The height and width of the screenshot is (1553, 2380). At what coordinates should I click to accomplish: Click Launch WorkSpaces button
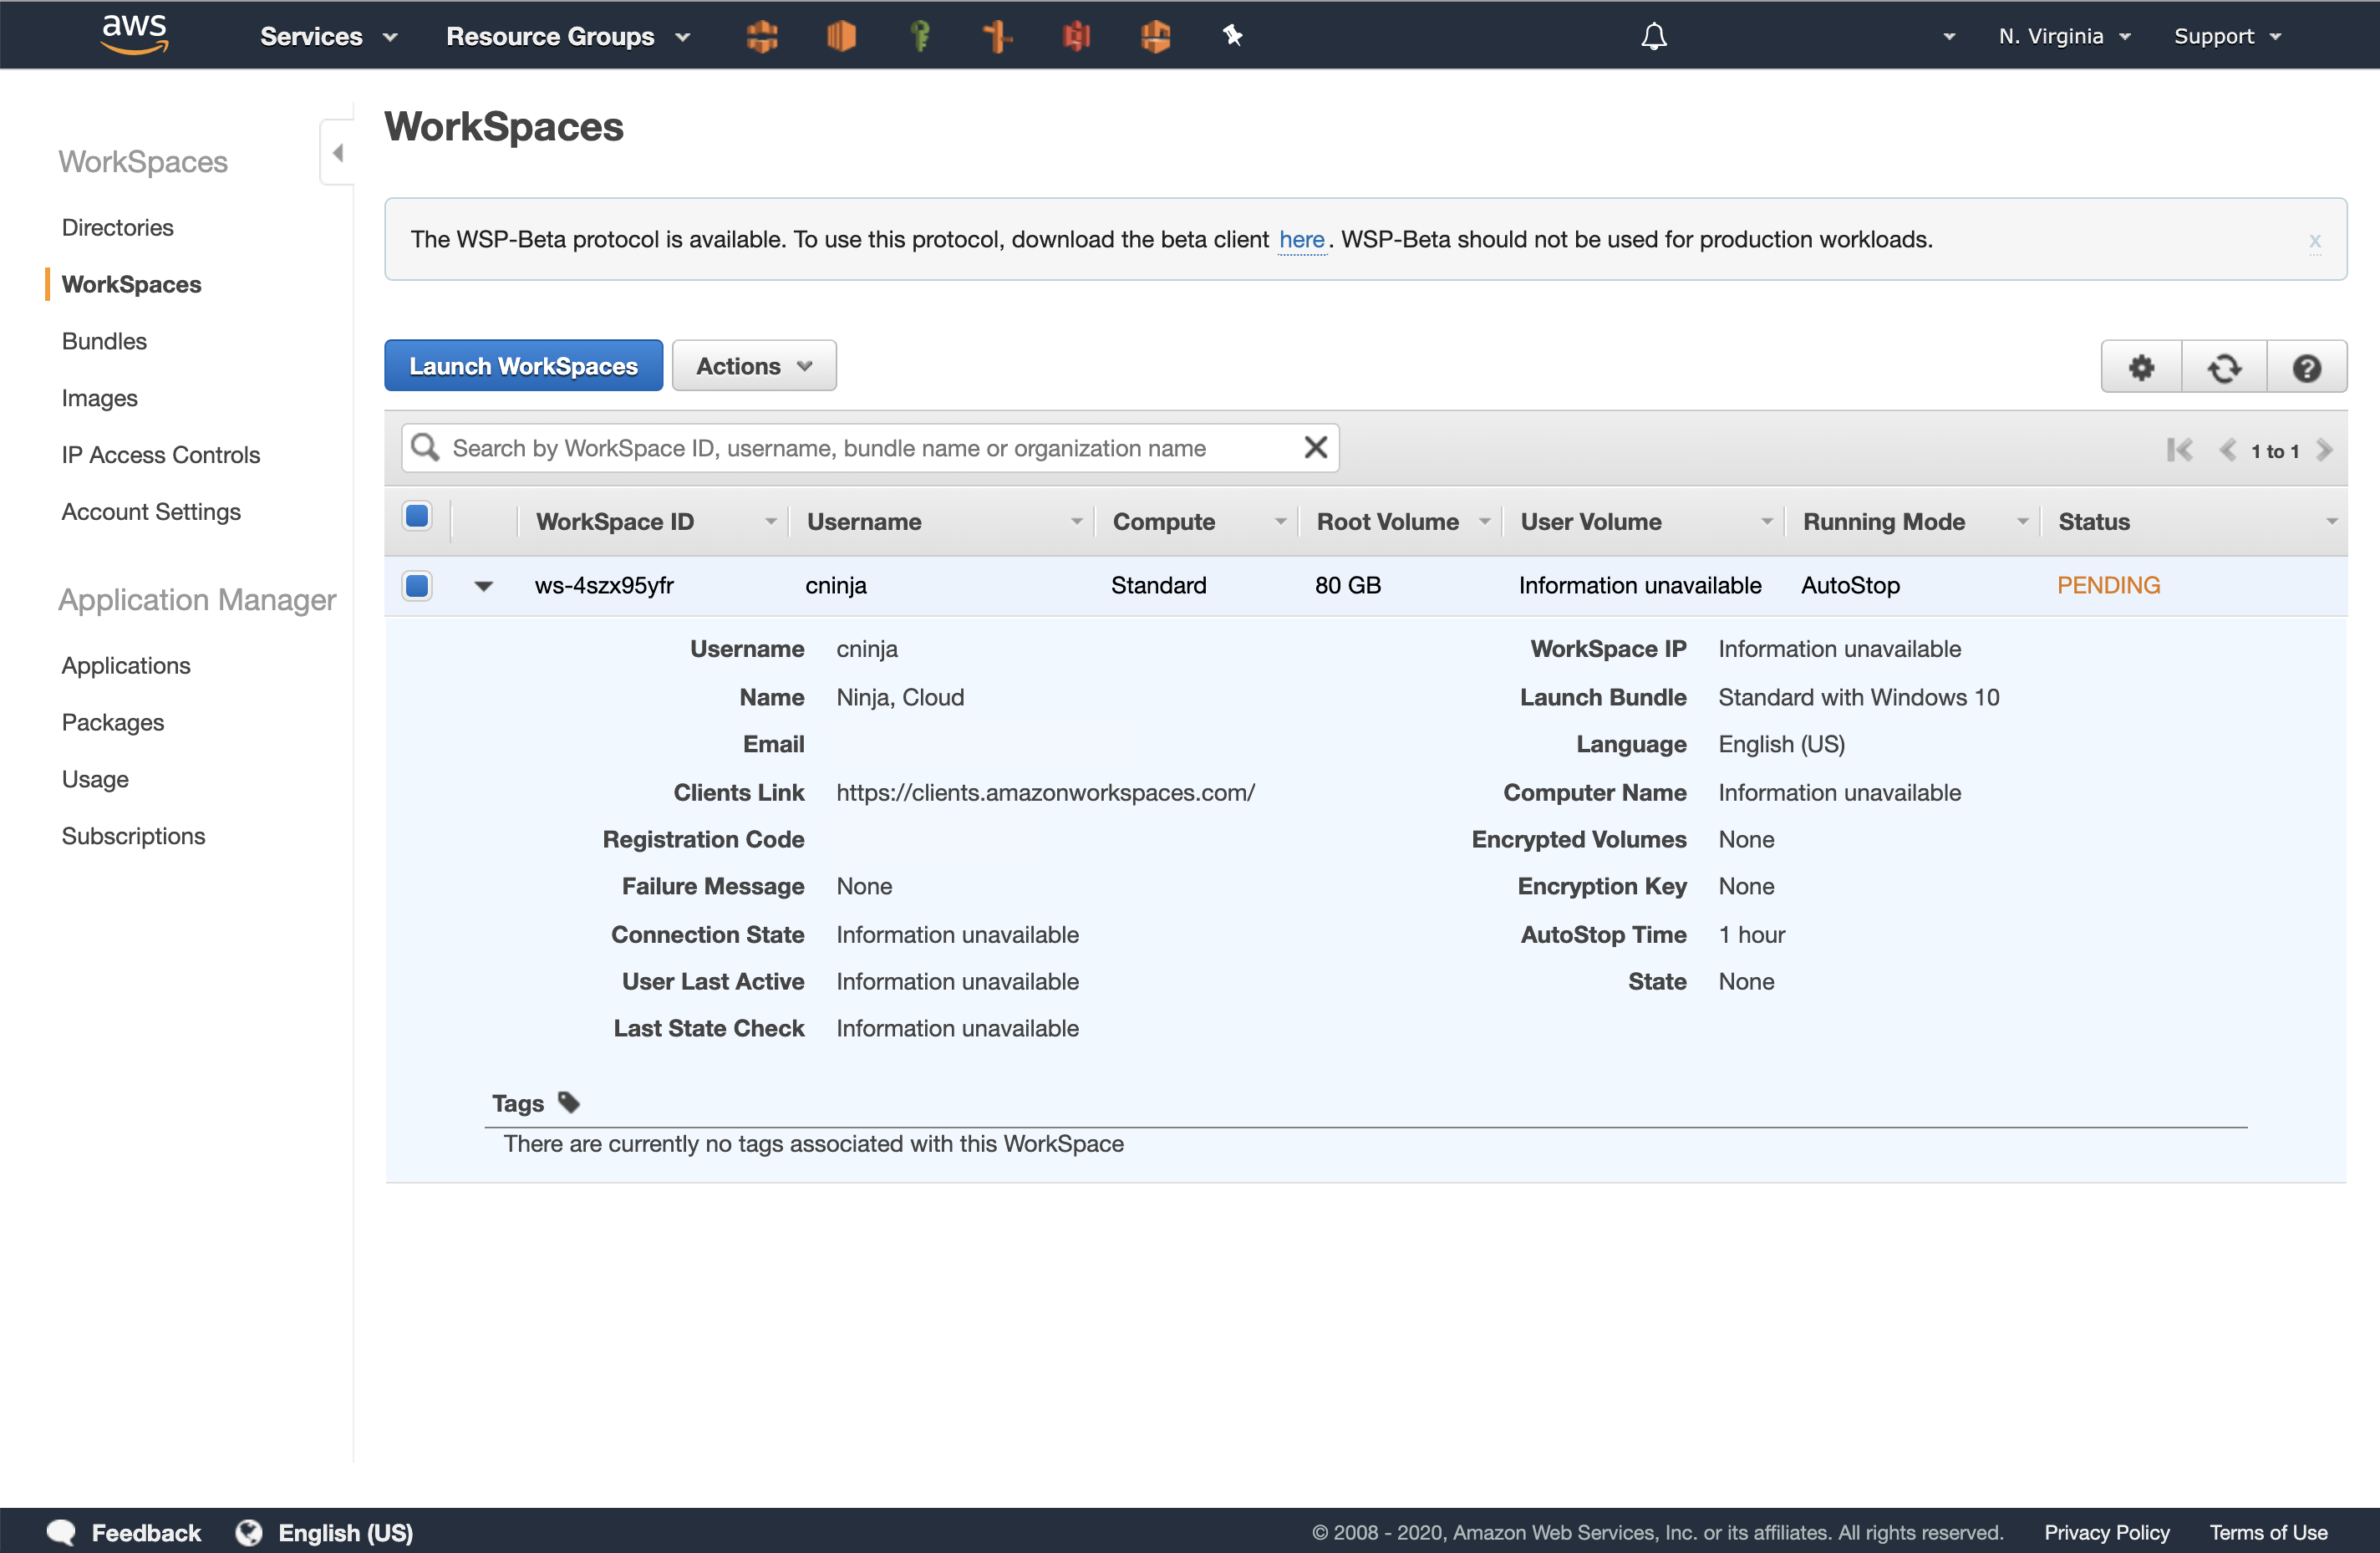point(523,365)
